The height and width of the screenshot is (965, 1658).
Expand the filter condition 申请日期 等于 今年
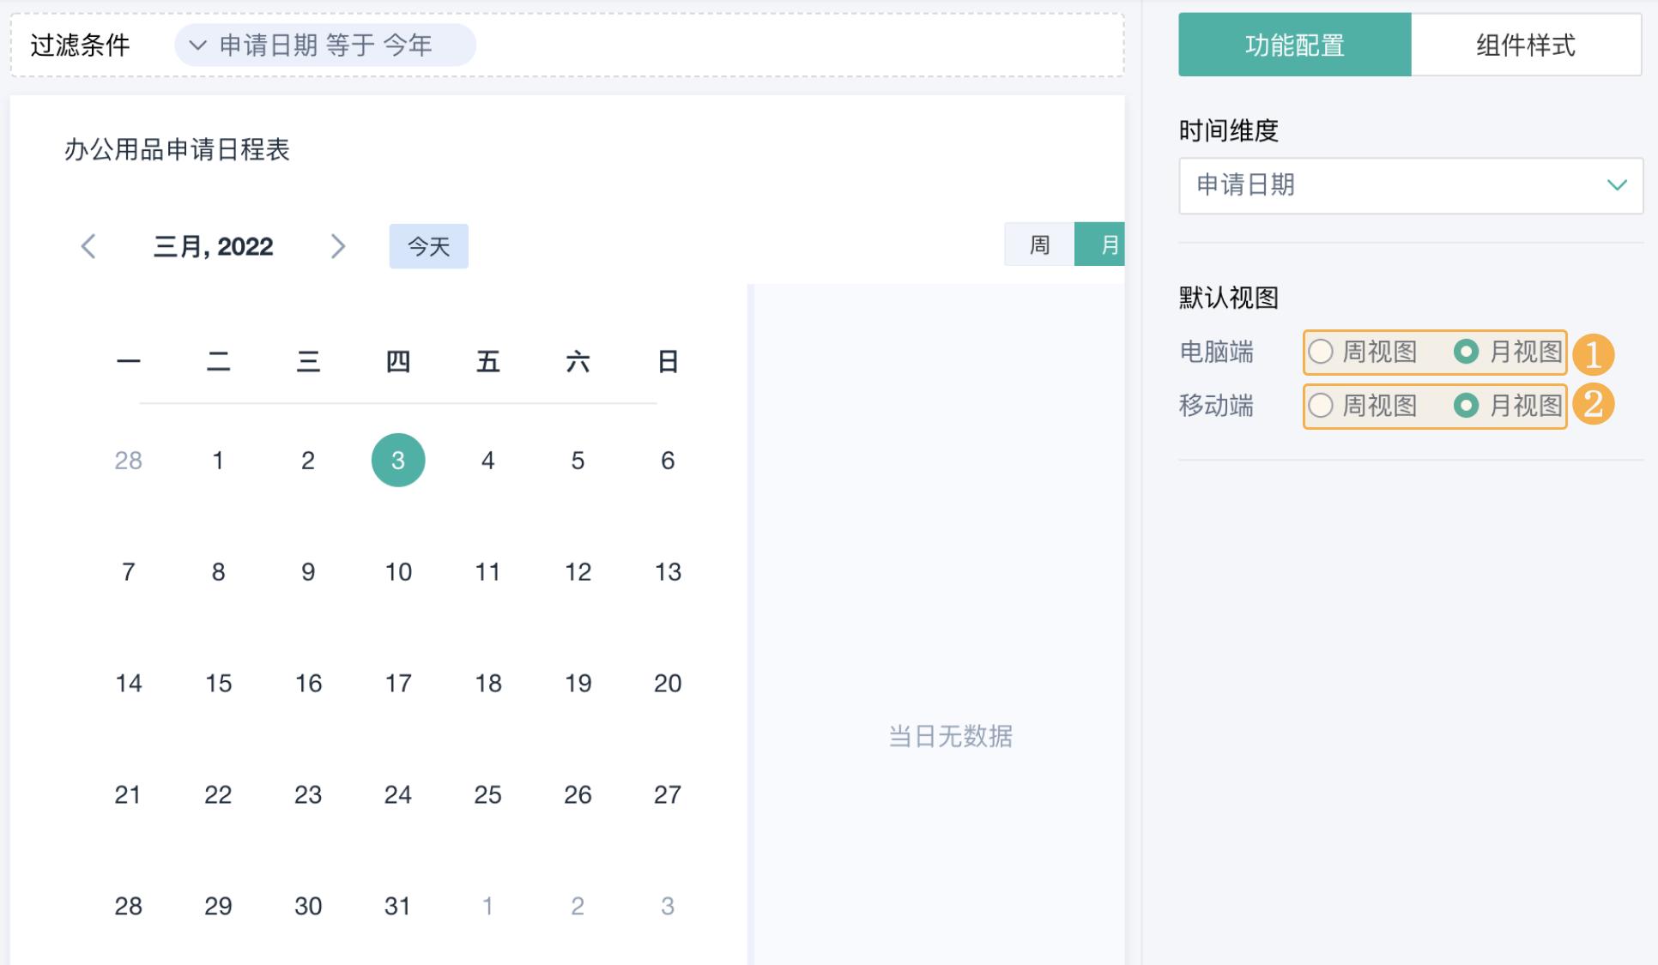[326, 45]
